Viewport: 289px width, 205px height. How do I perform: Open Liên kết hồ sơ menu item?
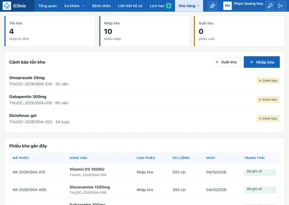point(130,6)
